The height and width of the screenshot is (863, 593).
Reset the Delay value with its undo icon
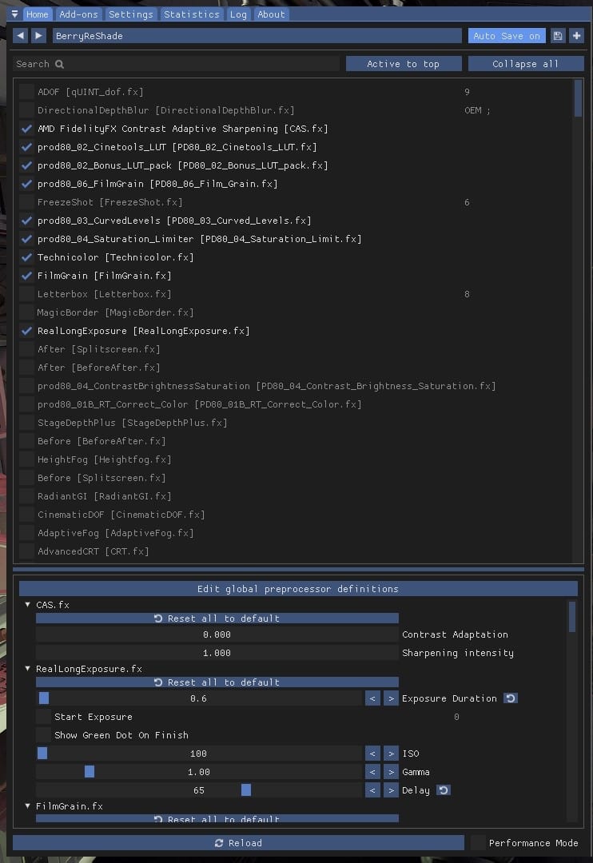pyautogui.click(x=444, y=790)
